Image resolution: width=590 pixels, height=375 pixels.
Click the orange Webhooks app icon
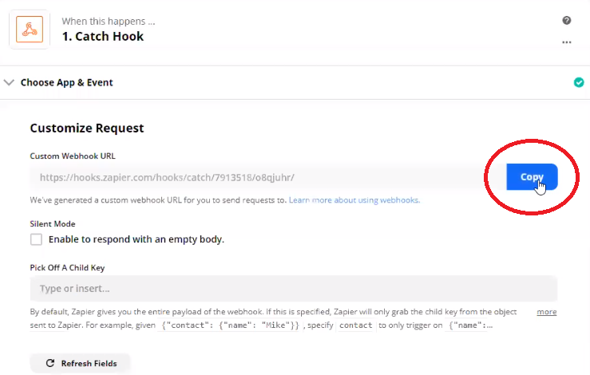click(x=30, y=30)
